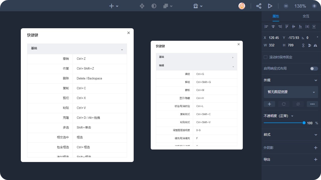Zoom out with the minus icon
This screenshot has width=321, height=180.
click(286, 6)
